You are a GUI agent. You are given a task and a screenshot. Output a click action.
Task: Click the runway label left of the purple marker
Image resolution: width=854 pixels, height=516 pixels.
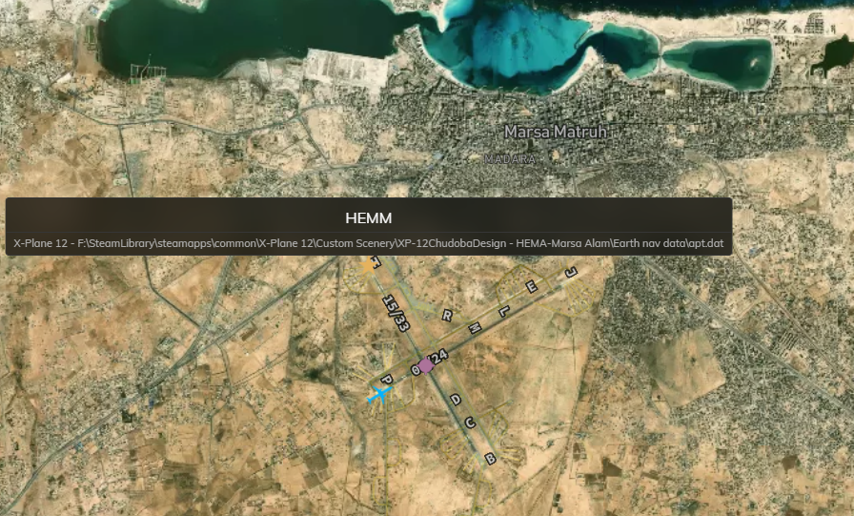[x=416, y=368]
